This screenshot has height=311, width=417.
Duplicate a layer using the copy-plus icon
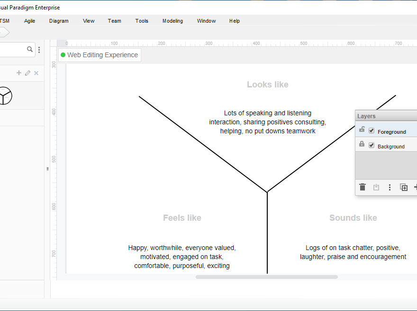tap(404, 187)
